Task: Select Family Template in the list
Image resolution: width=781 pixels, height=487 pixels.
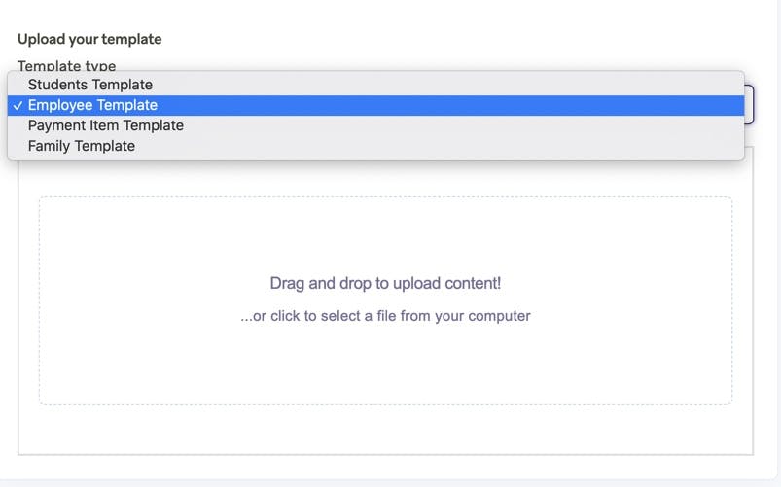Action: tap(82, 146)
